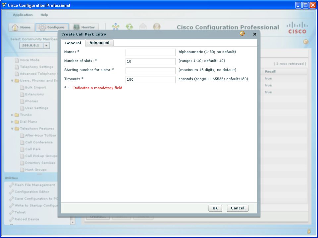This screenshot has width=318, height=238.
Task: Click the Starting number for slots field
Action: click(150, 70)
